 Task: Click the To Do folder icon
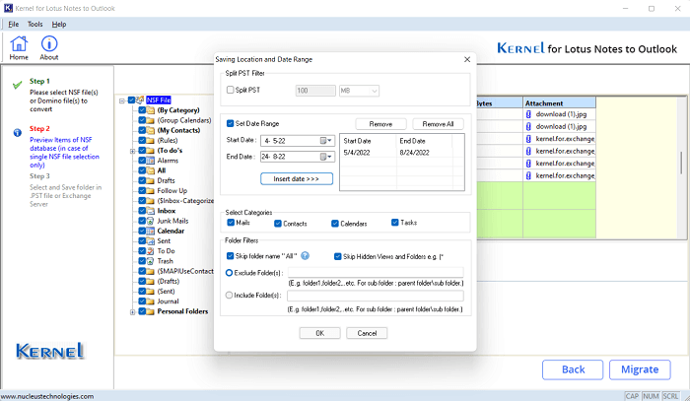(151, 251)
